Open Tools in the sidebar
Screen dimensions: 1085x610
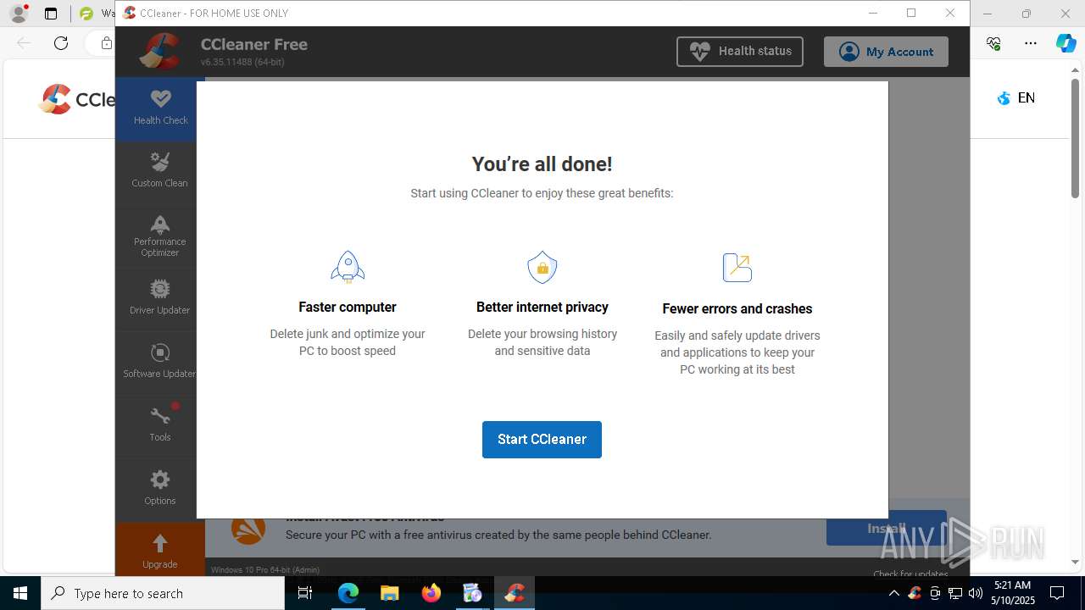(159, 424)
